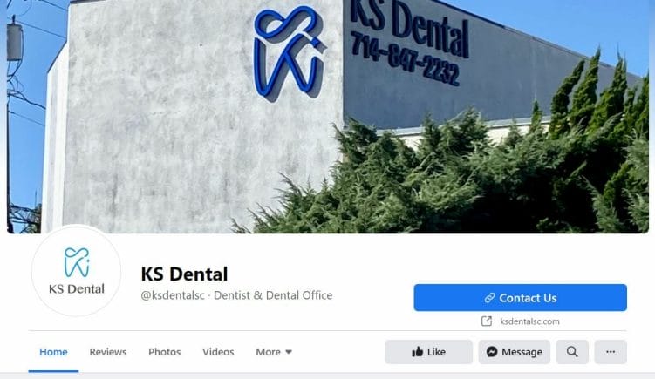Open the three-dots more options button
The width and height of the screenshot is (655, 379).
coord(611,352)
